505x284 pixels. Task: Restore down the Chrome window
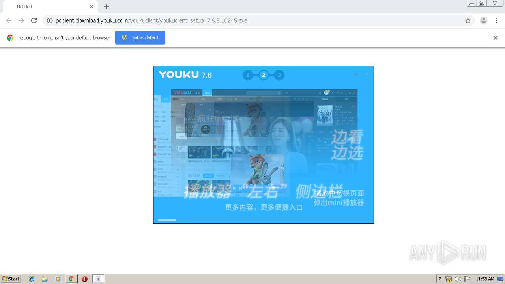481,3
